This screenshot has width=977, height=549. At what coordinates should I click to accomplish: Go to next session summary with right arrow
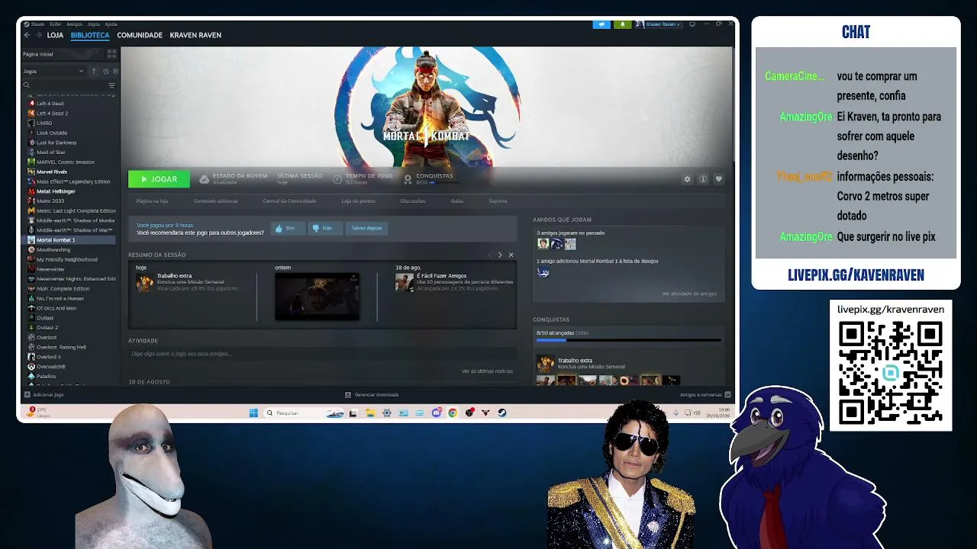click(500, 255)
